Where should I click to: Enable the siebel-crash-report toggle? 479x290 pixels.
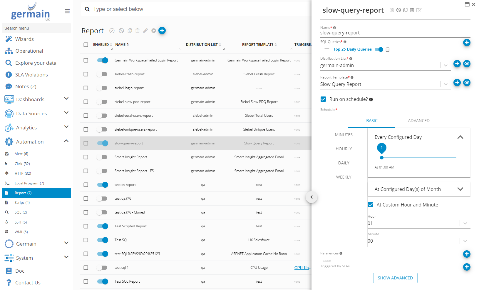pyautogui.click(x=102, y=74)
